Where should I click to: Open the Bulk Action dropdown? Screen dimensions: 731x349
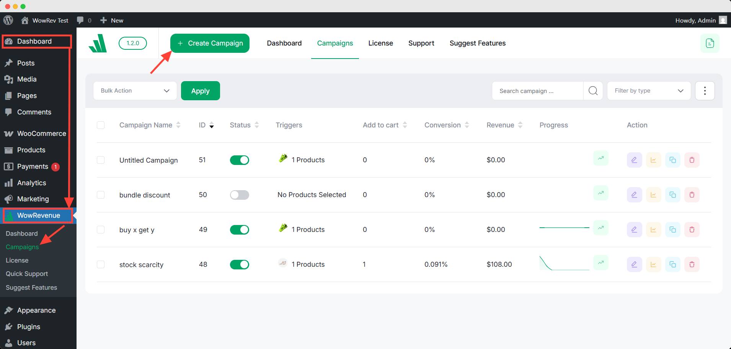135,91
